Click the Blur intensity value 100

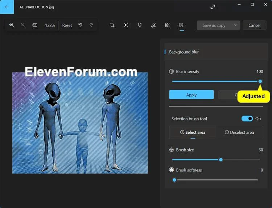(260, 71)
